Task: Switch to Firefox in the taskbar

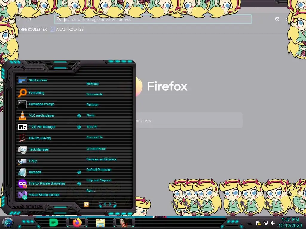Action: tap(77, 222)
